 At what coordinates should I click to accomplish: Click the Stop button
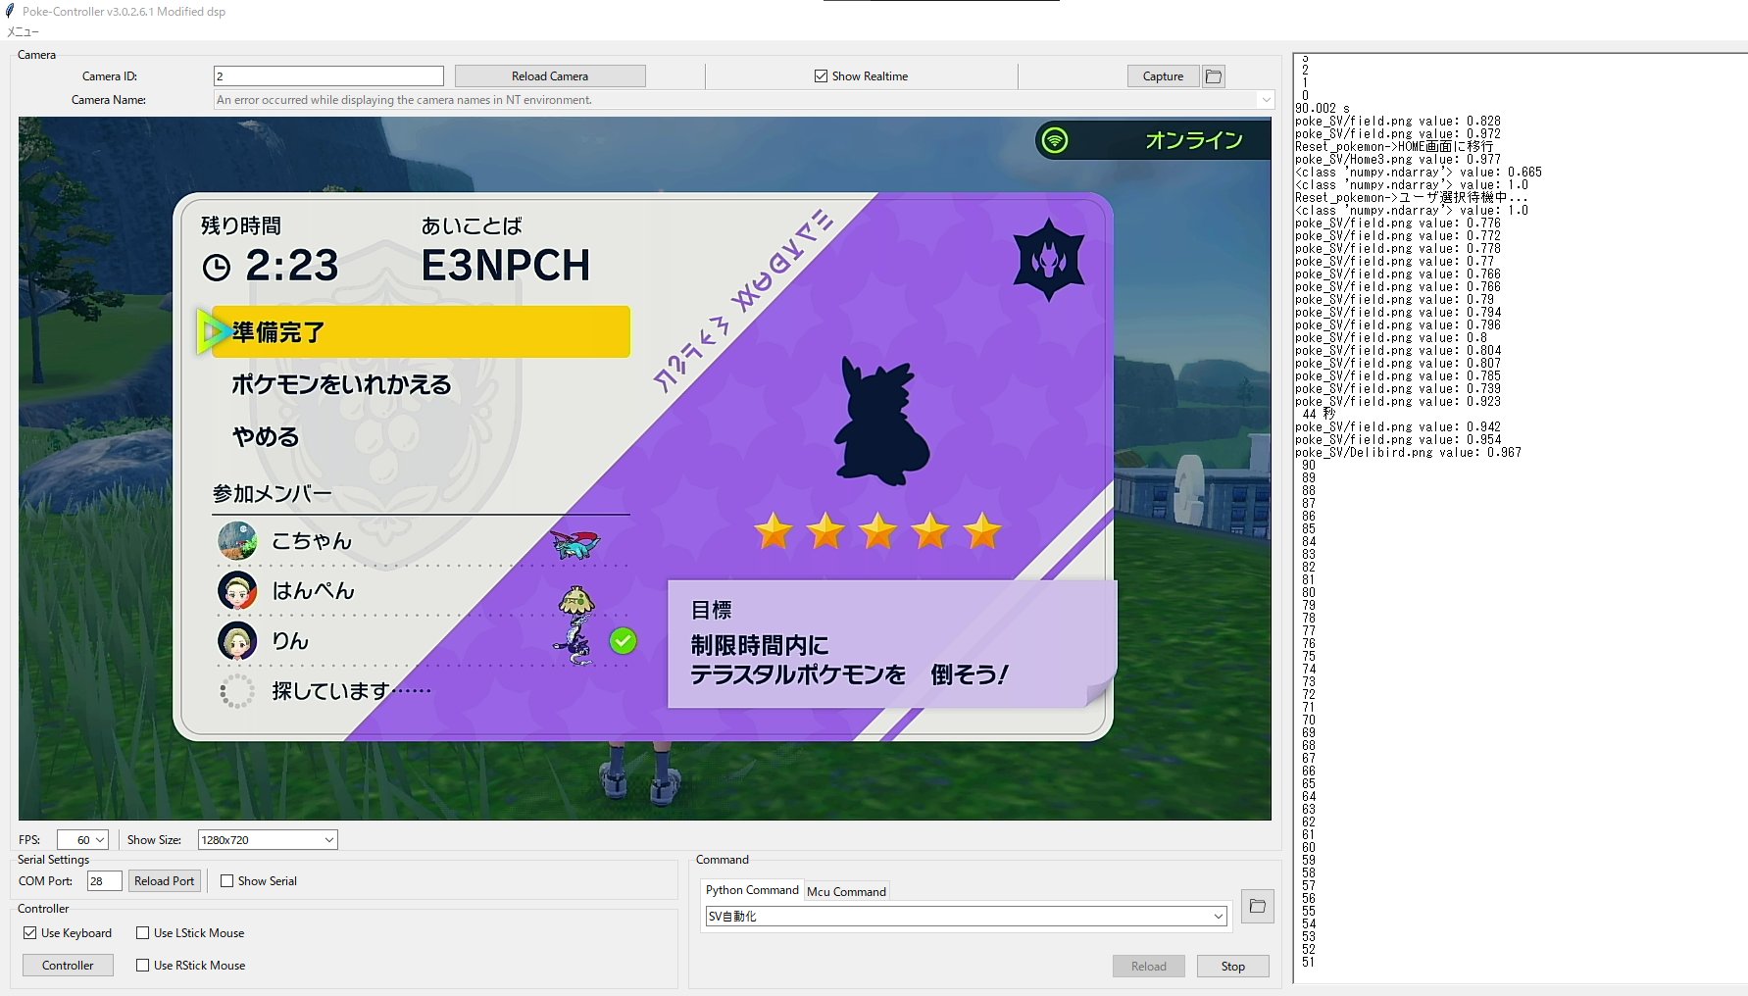[x=1233, y=967]
